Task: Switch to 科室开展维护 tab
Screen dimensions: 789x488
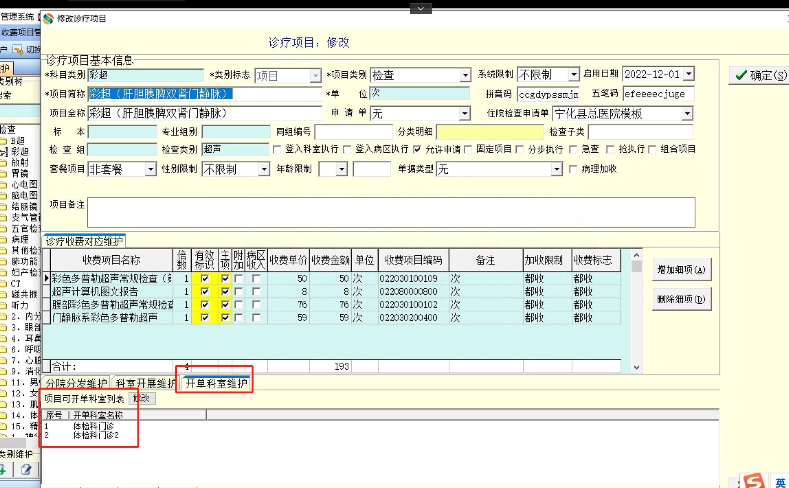Action: [146, 383]
